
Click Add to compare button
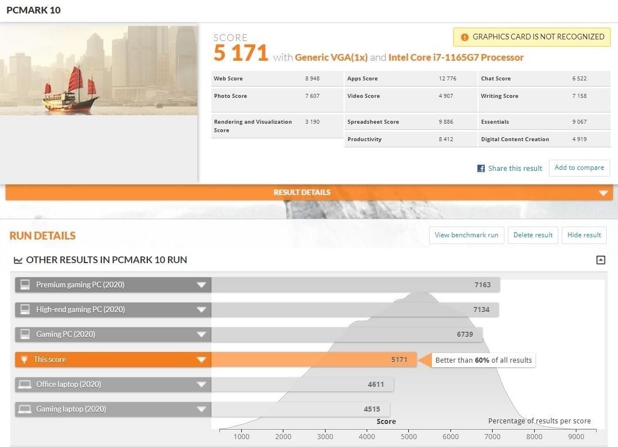pyautogui.click(x=579, y=168)
